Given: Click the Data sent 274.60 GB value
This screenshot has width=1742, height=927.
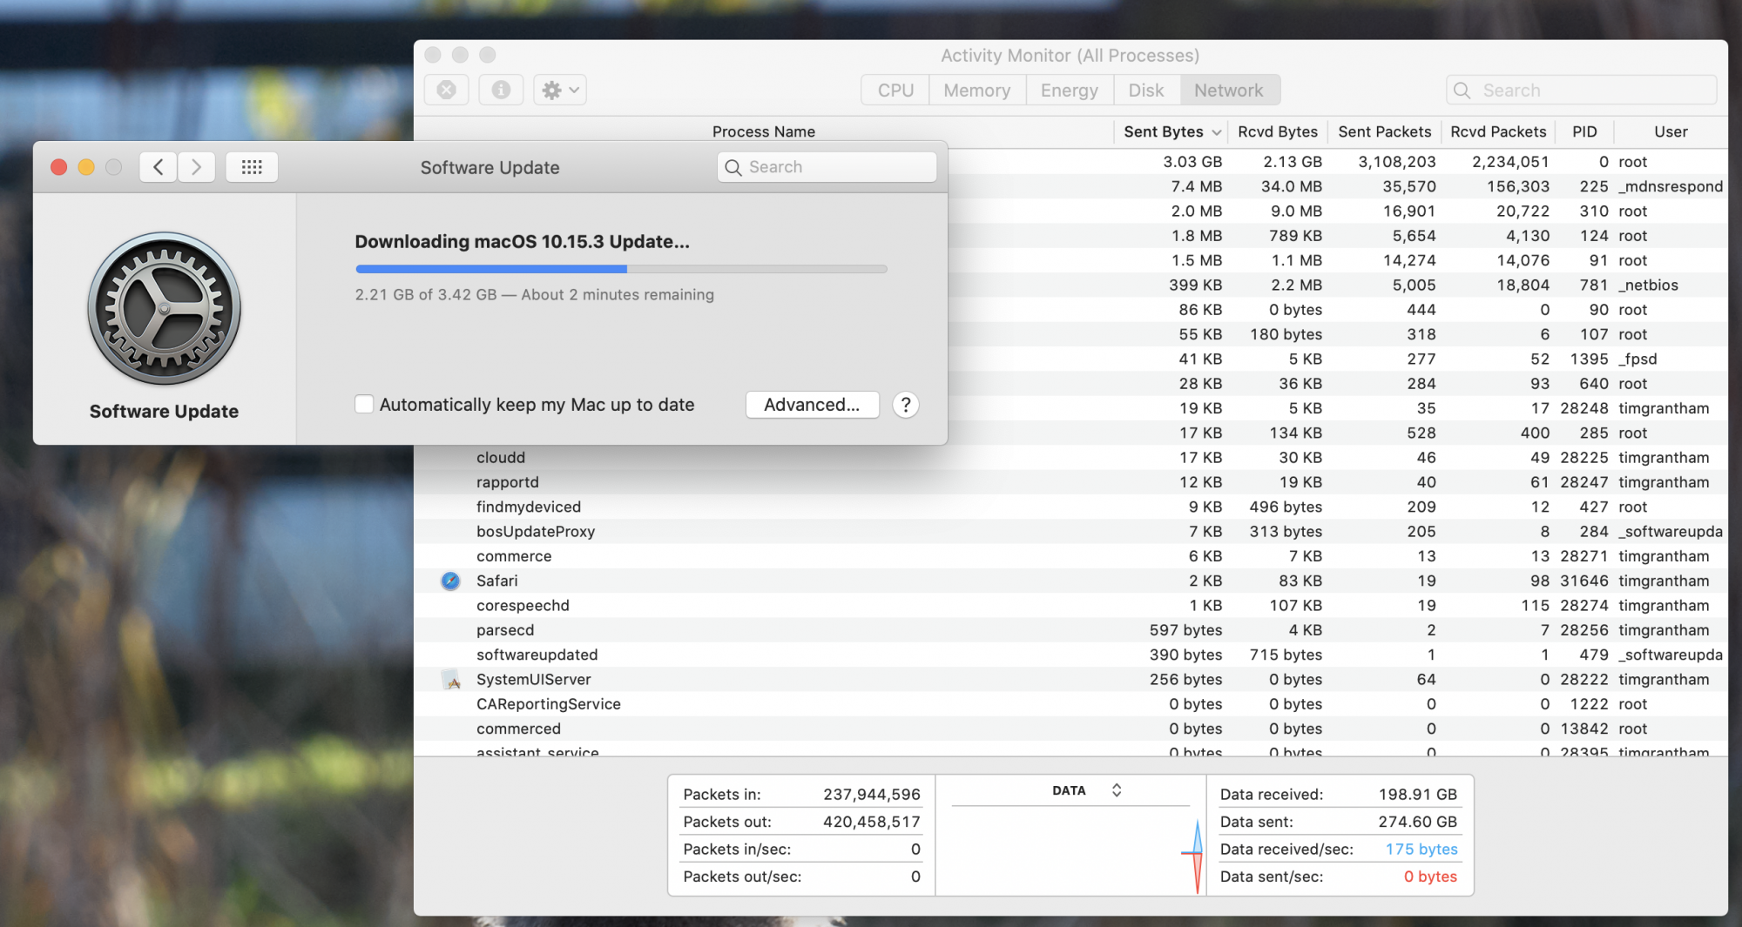Looking at the screenshot, I should [x=1417, y=822].
